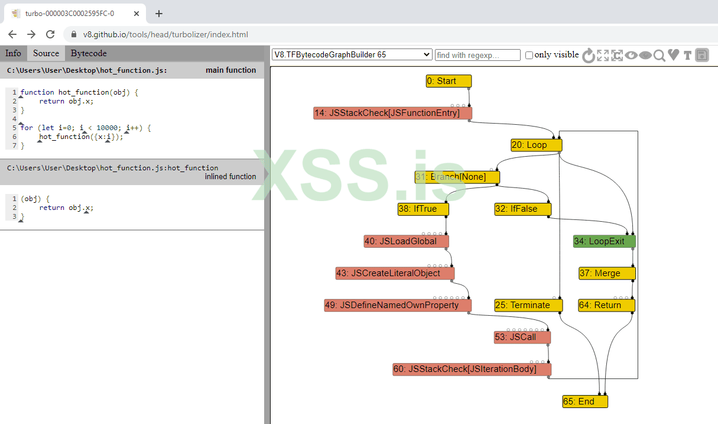This screenshot has height=424, width=718.
Task: Select the 0: Start graph node
Action: pyautogui.click(x=449, y=81)
